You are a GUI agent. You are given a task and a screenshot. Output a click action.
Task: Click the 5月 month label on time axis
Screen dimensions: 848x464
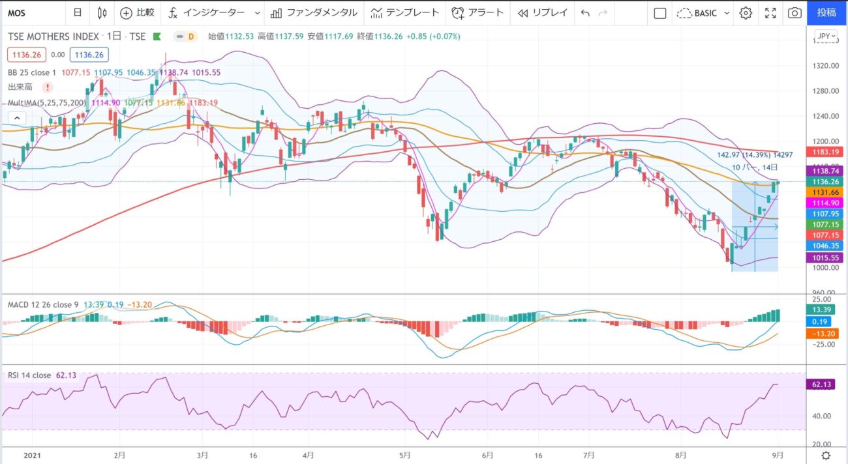(x=405, y=455)
